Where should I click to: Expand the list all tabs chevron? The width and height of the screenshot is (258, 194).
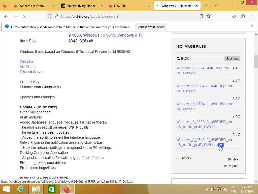216,6
